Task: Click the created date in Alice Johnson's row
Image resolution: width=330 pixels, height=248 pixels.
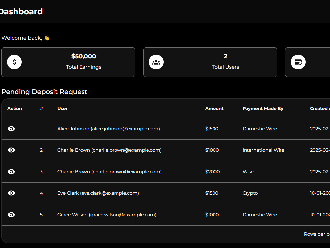Action: tap(320, 129)
